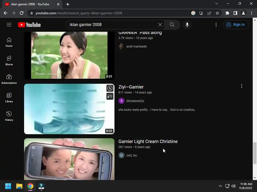Search with your voice microphone

point(187,25)
